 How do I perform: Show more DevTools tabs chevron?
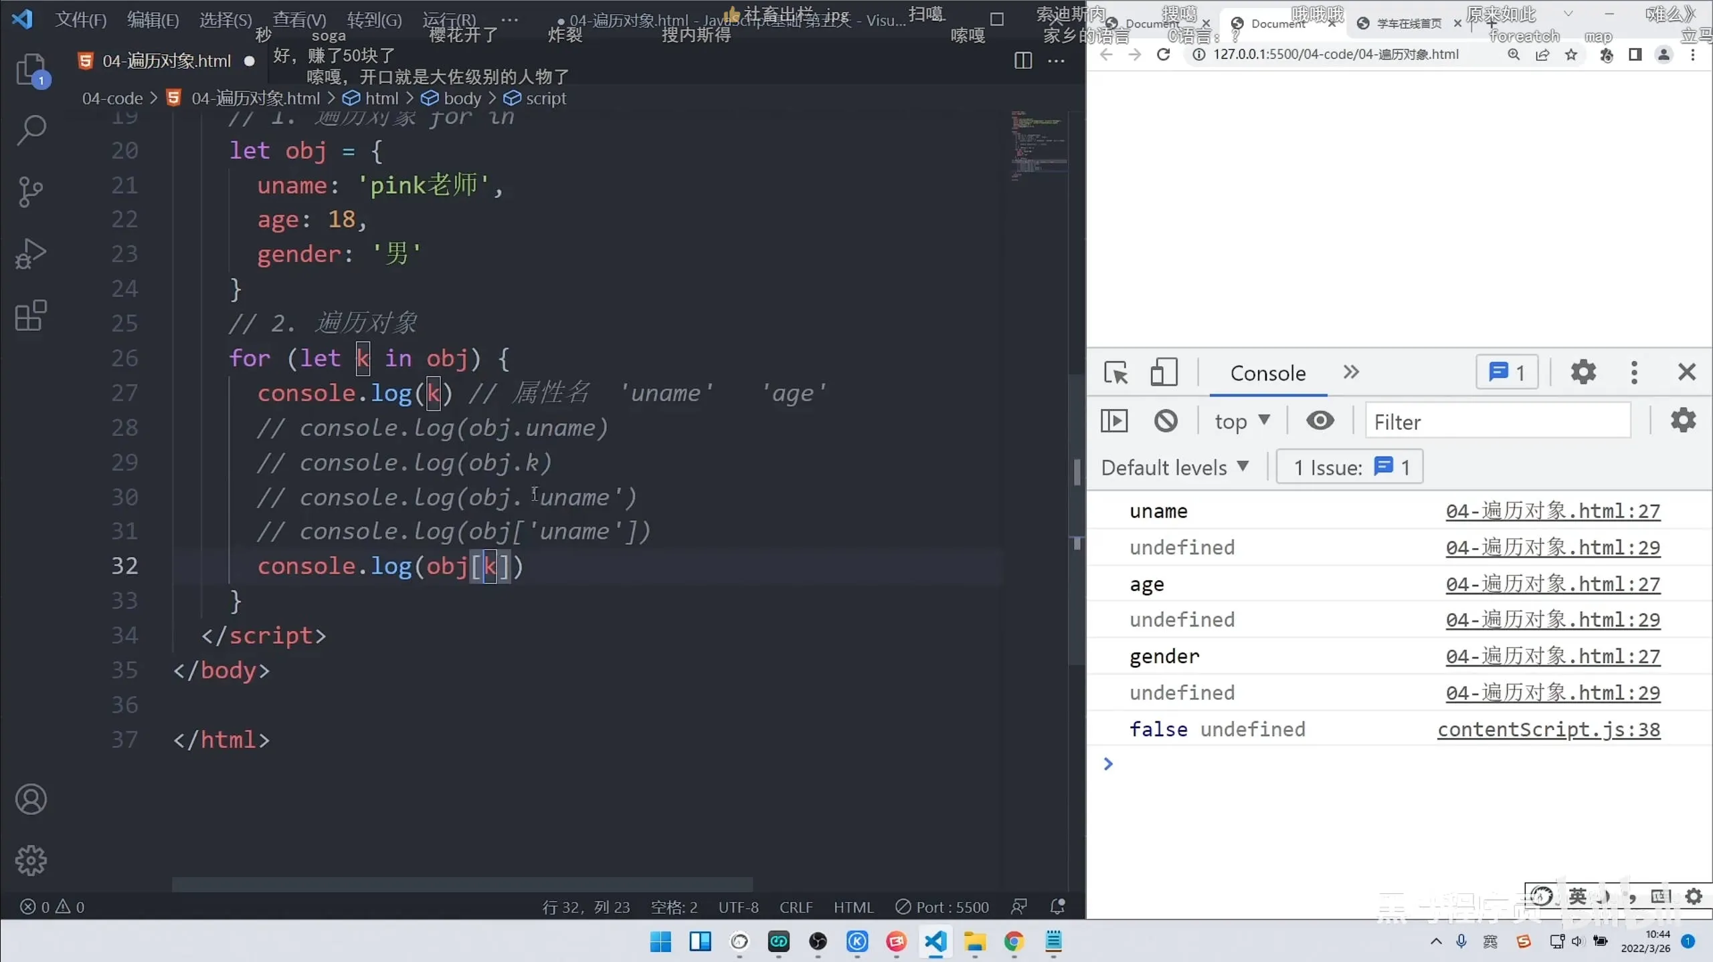[1351, 372]
